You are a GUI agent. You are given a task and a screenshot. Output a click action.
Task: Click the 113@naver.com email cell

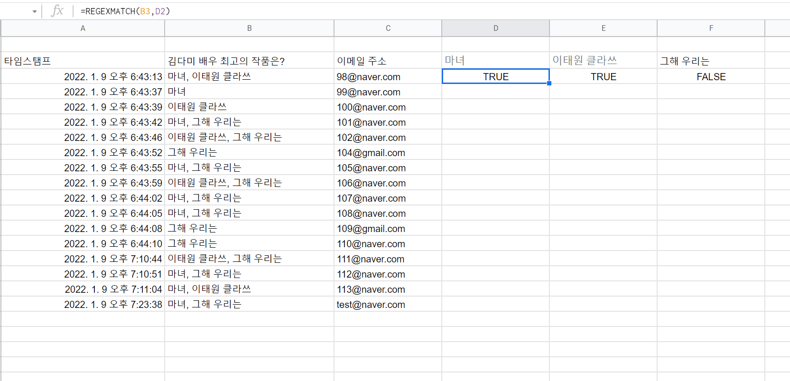(x=388, y=289)
